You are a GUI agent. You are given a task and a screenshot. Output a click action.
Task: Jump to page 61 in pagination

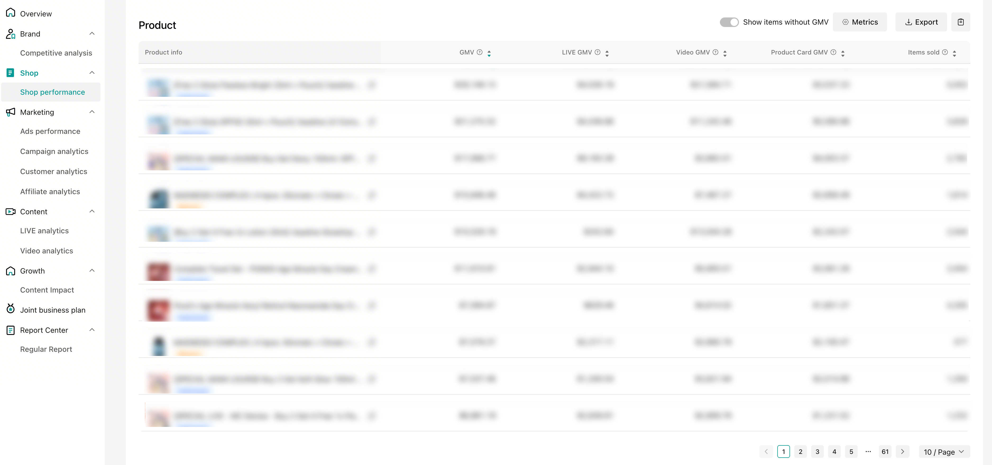point(885,452)
